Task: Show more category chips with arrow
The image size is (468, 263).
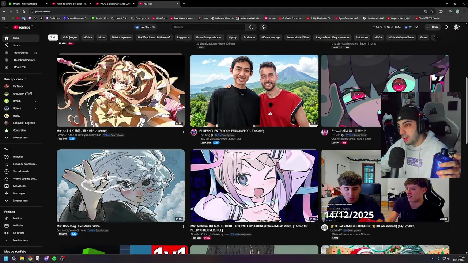Action: 437,37
